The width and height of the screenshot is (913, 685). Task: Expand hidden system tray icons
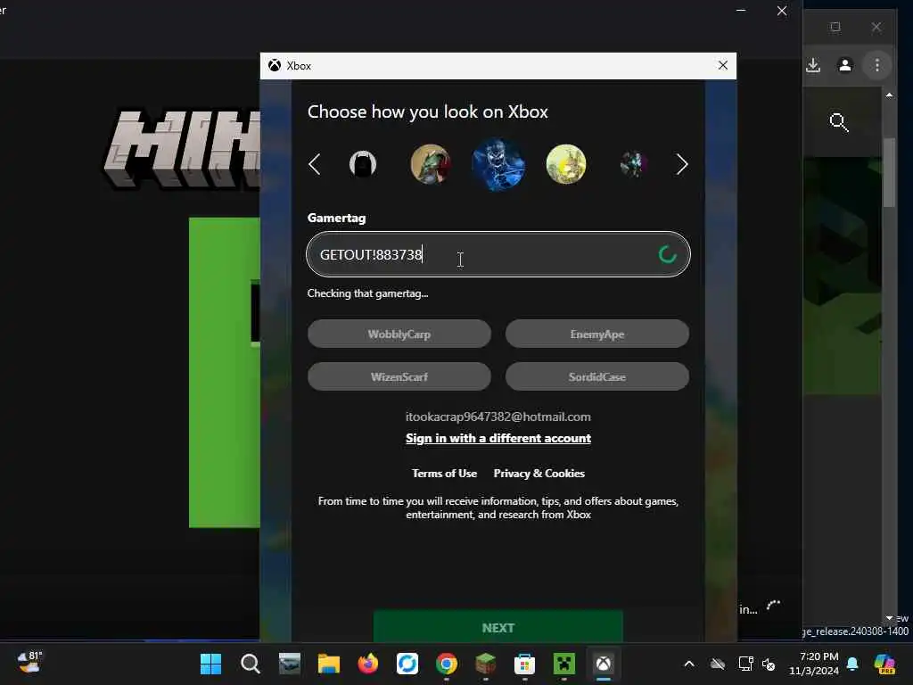pos(689,664)
